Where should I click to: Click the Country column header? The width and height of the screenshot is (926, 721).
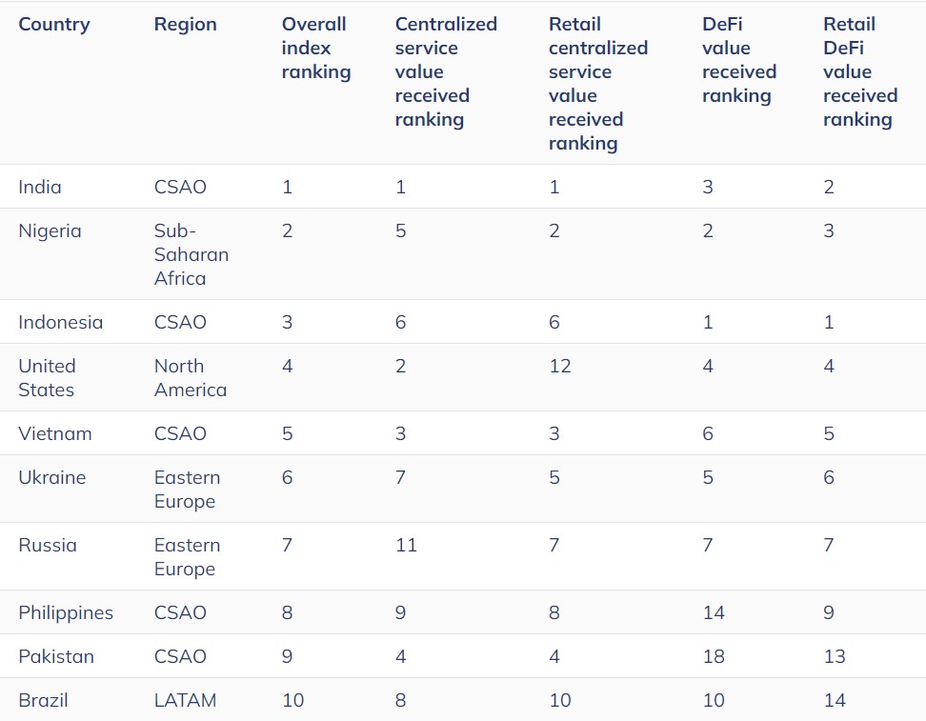(x=54, y=24)
